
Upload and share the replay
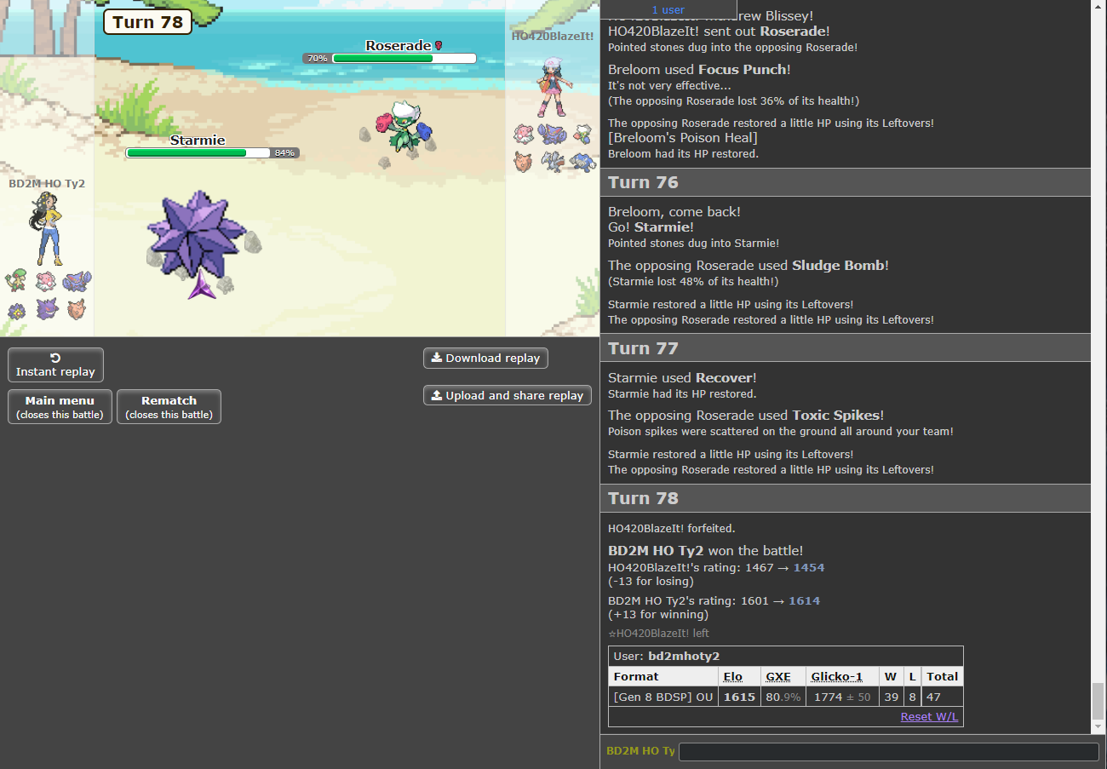pyautogui.click(x=508, y=395)
